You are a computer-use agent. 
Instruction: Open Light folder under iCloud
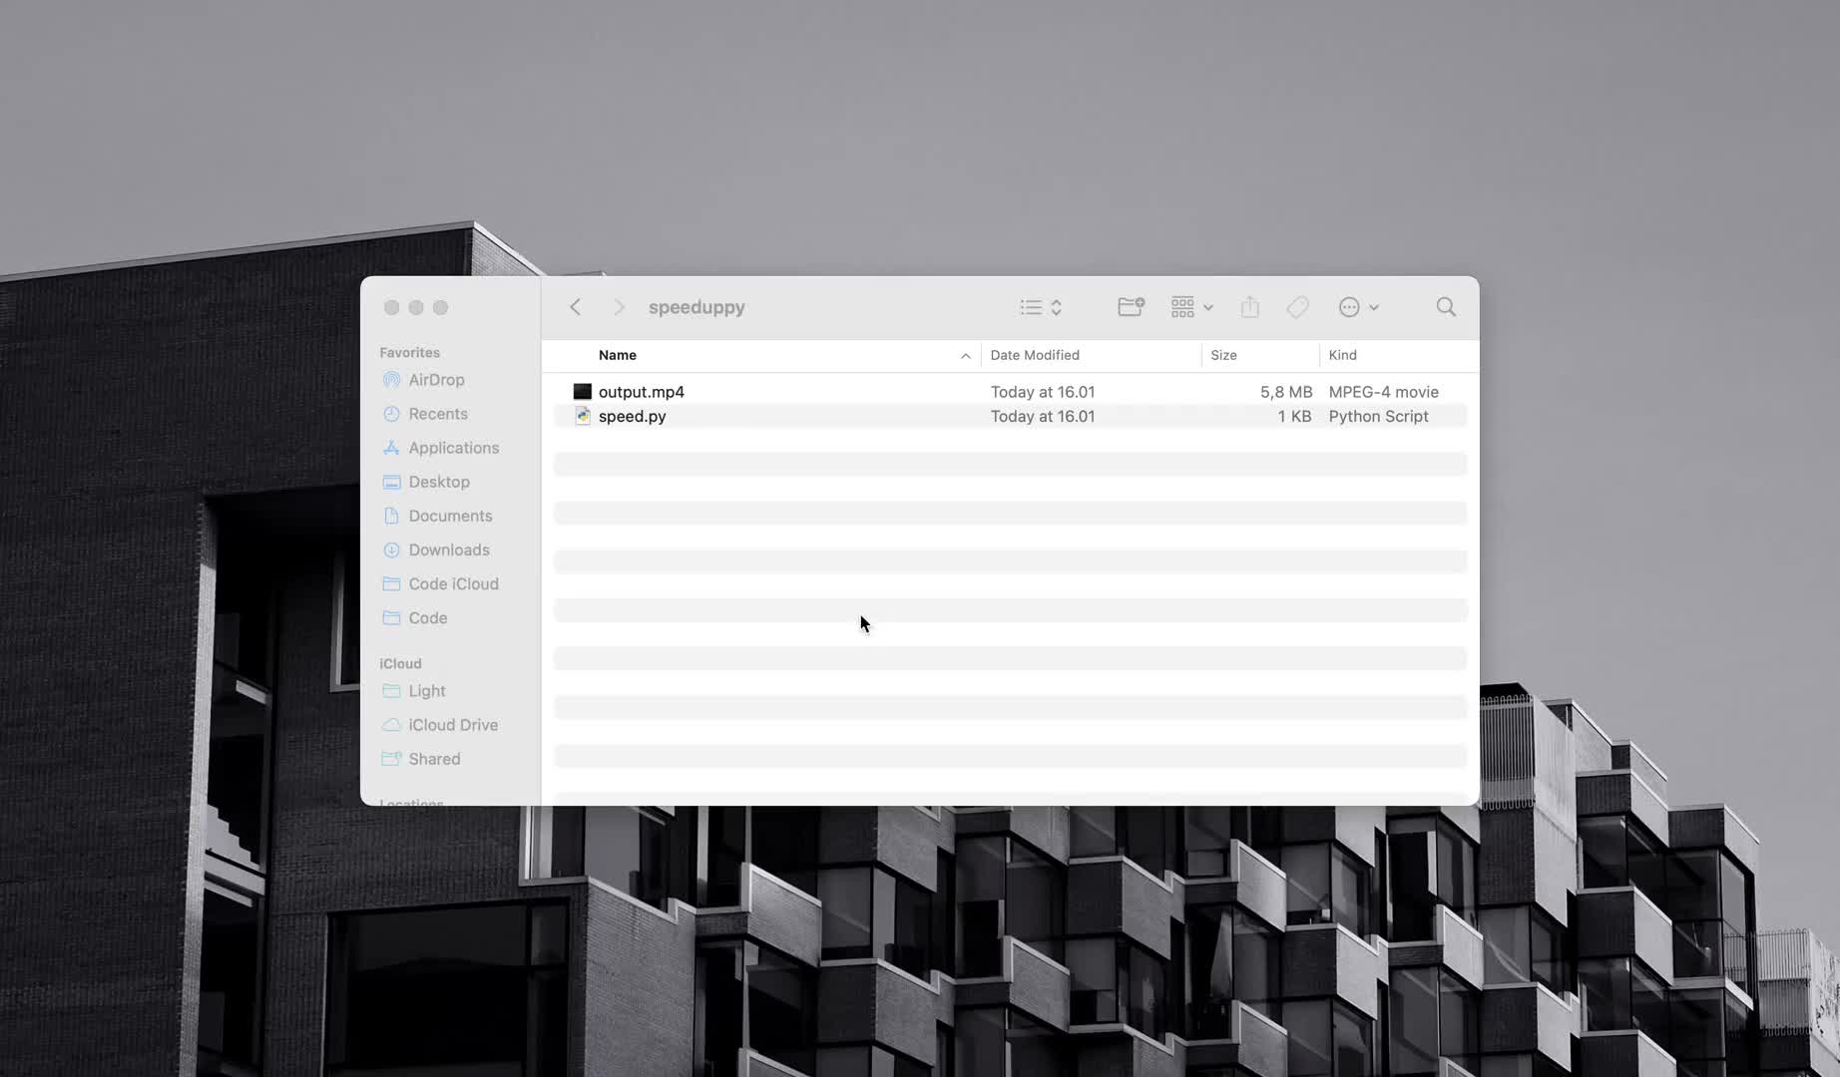click(426, 691)
